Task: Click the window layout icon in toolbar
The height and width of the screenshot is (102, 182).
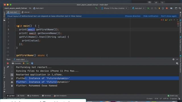Action: [176, 8]
